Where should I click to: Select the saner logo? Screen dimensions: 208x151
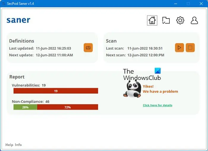[x=18, y=20]
